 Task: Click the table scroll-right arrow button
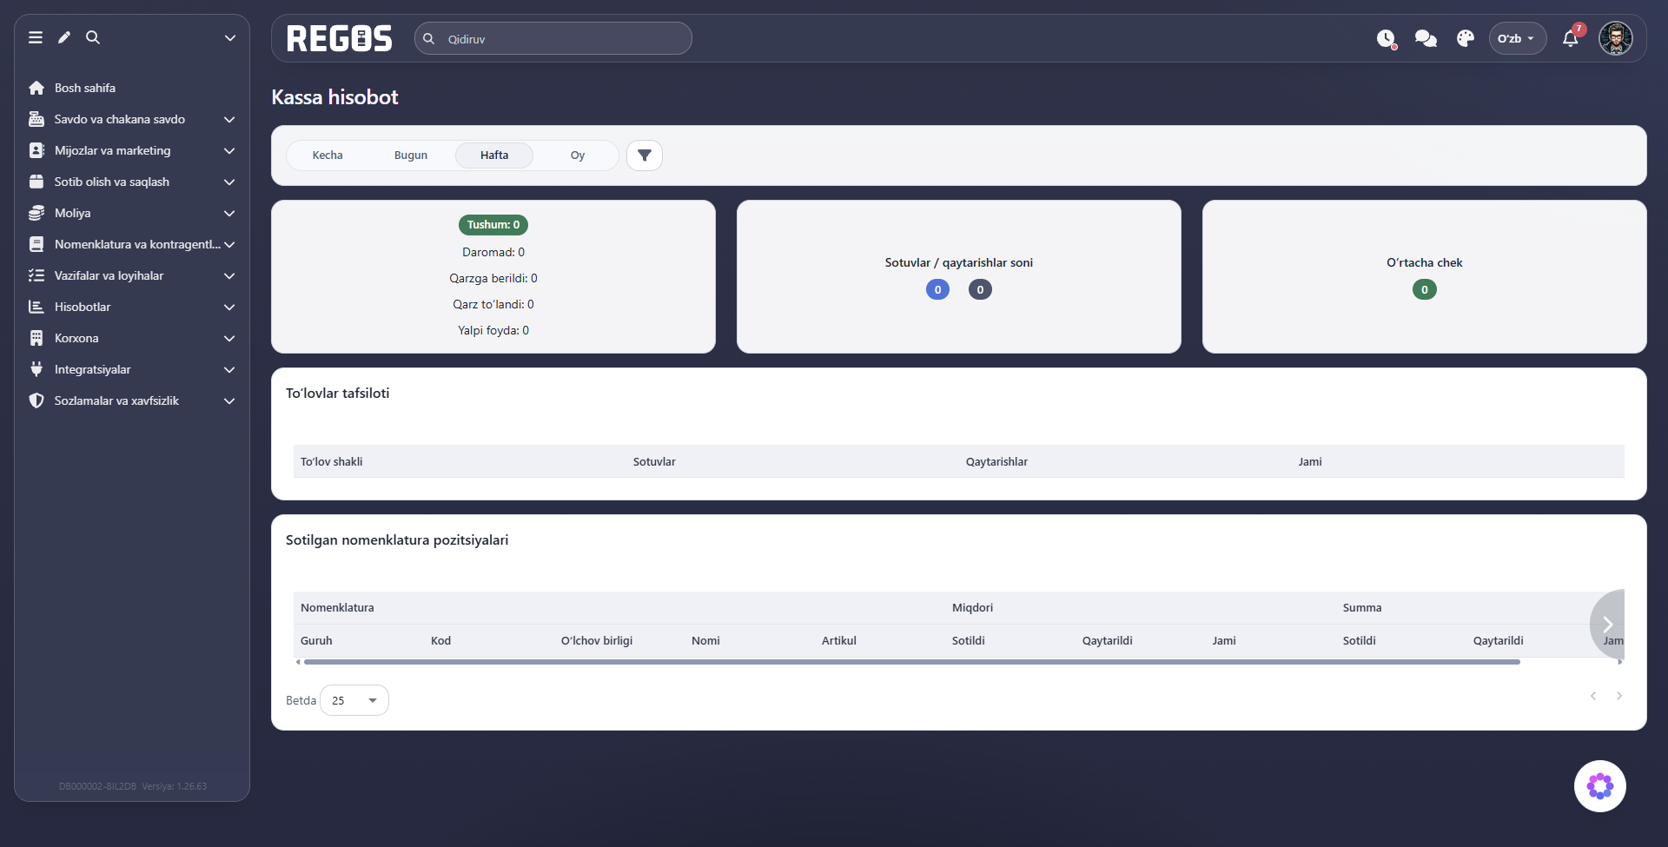tap(1608, 624)
